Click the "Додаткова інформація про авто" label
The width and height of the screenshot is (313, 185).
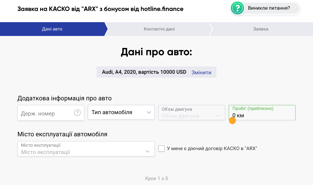pyautogui.click(x=64, y=98)
